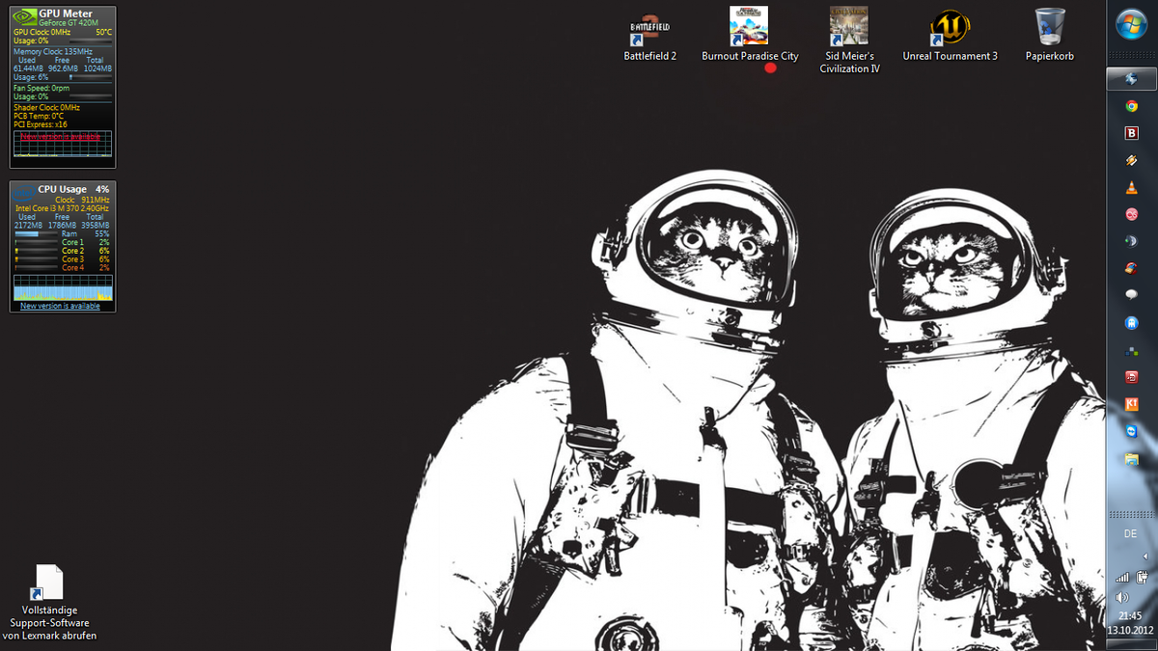Open the red B app in taskbar
Viewport: 1158px width, 651px height.
[x=1131, y=133]
